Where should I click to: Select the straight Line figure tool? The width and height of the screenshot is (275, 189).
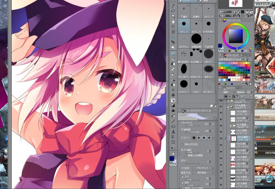[x=173, y=121]
